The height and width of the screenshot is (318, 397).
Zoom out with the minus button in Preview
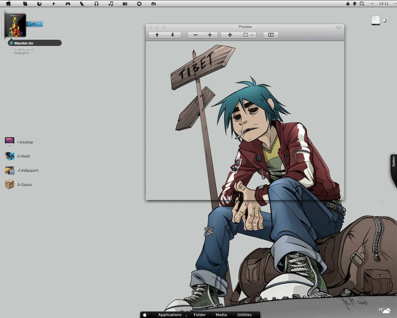pyautogui.click(x=195, y=35)
